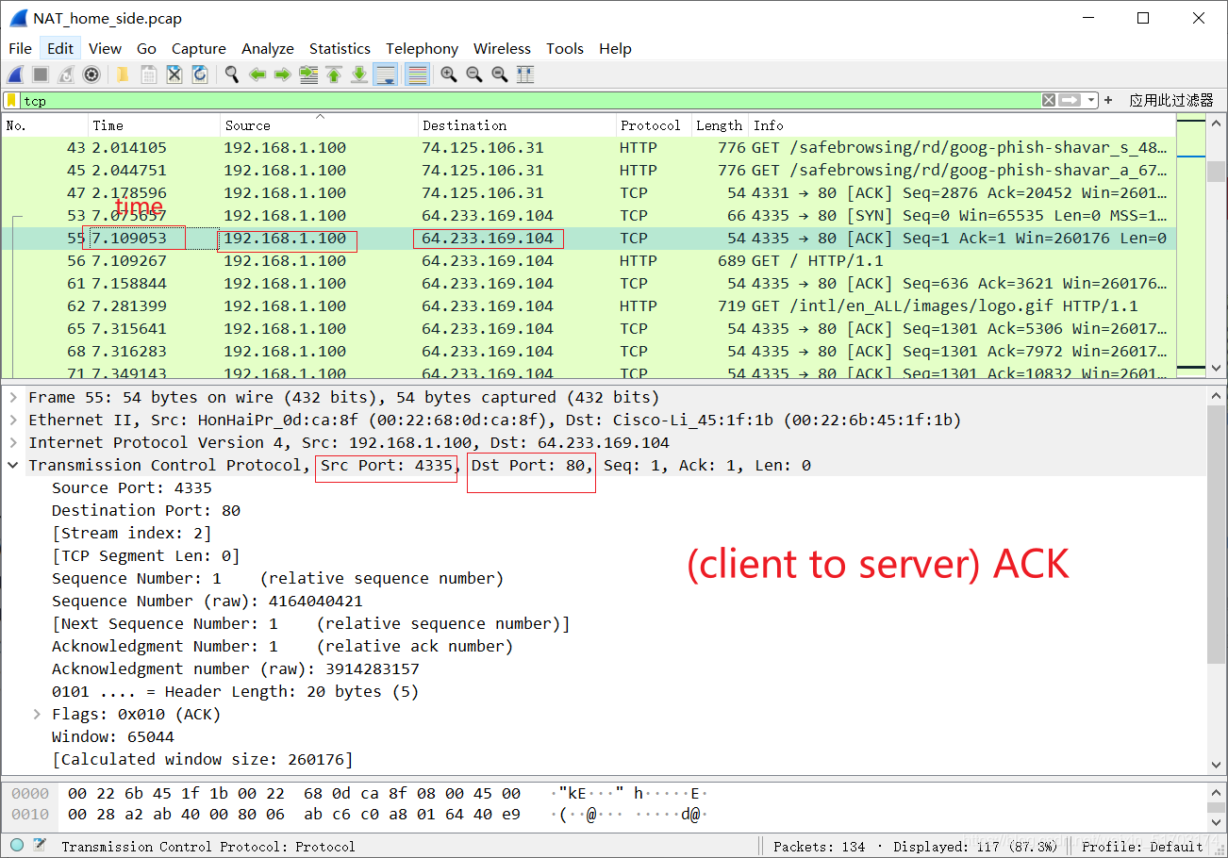Open a capture file via folder icon
This screenshot has height=858, width=1228.
tap(123, 74)
